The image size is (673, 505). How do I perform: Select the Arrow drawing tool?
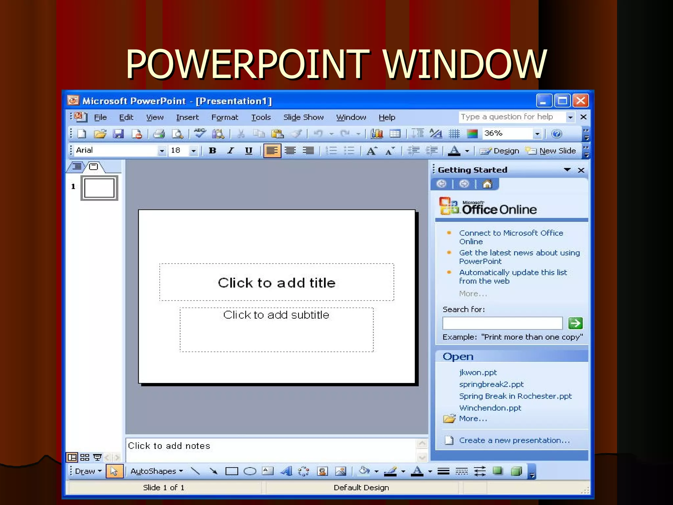214,471
